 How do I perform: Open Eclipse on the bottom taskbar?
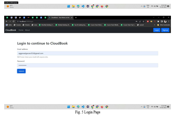[88, 107]
